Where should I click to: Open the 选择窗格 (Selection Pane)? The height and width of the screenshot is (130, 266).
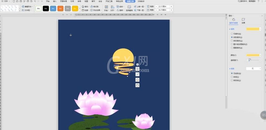[129, 8]
